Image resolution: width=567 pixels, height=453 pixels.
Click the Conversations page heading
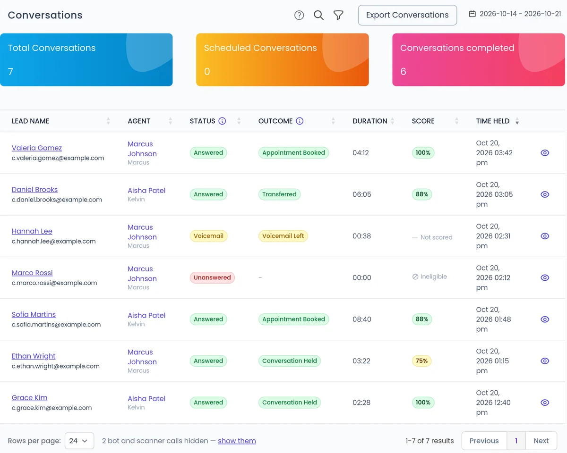tap(45, 15)
